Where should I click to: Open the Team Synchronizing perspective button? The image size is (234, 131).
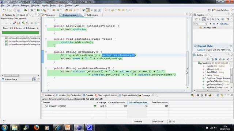220,10
